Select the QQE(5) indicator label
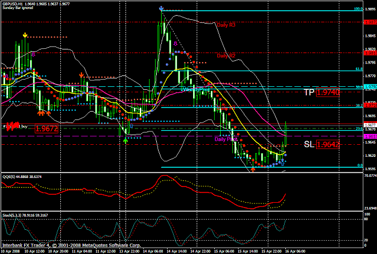 pyautogui.click(x=22, y=177)
